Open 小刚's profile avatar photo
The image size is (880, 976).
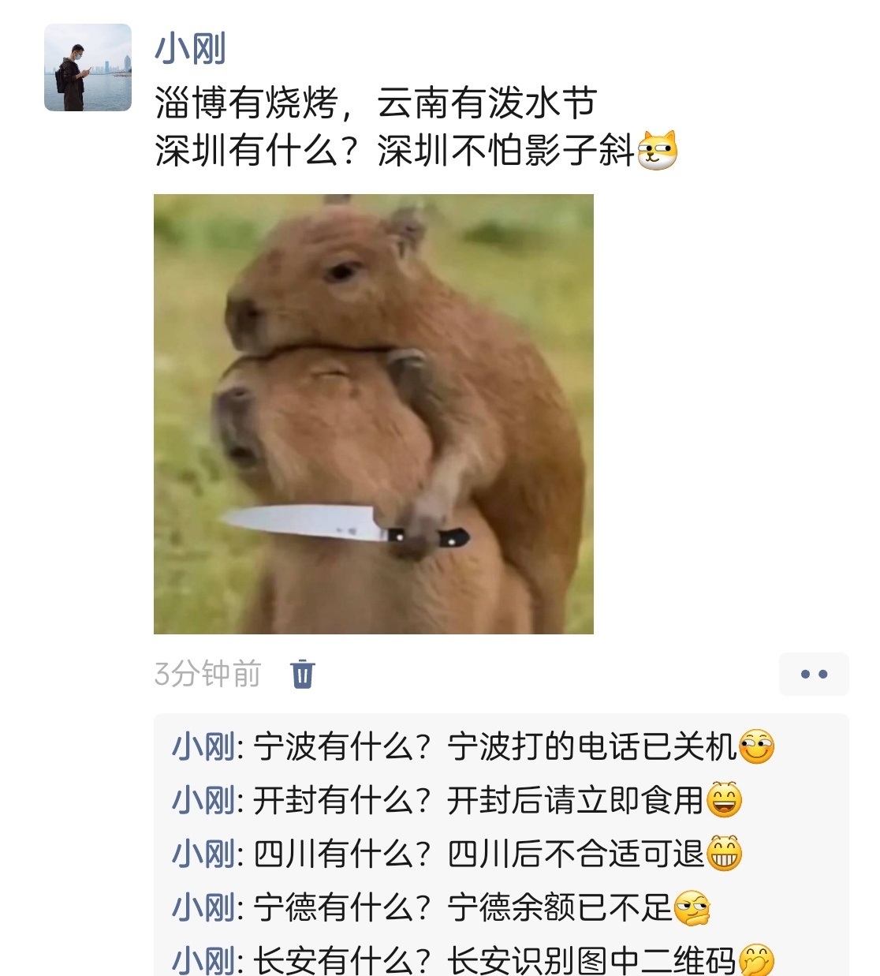click(88, 67)
